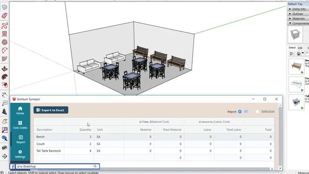Viewport: 309px width, 174px height.
Task: Select the Look Around eye tool
Action: pos(4,148)
